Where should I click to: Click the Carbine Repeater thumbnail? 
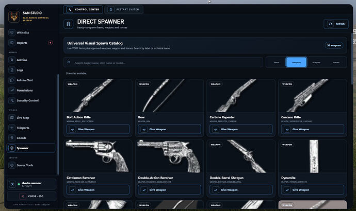pos(241,96)
